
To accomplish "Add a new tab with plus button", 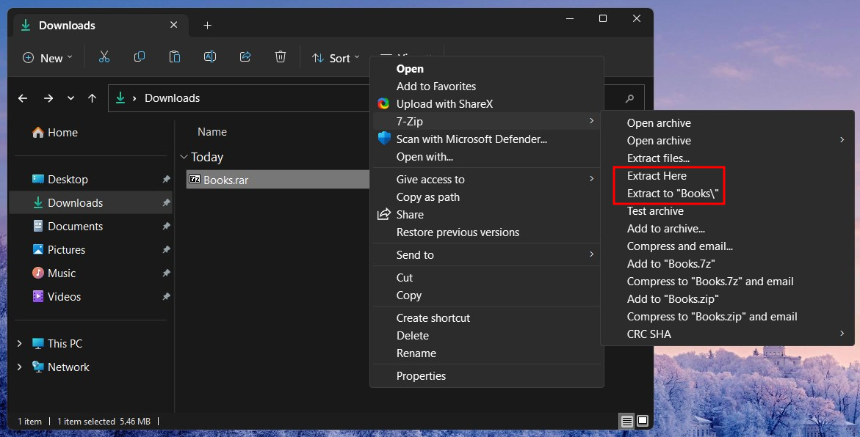I will coord(207,26).
